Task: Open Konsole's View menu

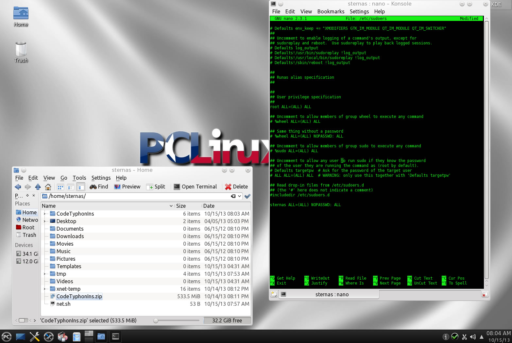Action: 306,12
